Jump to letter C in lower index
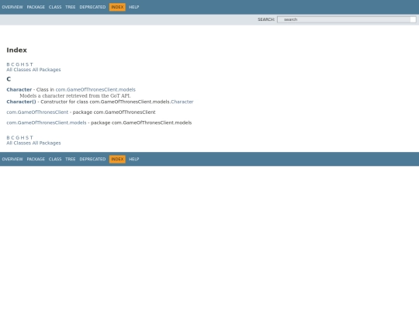The width and height of the screenshot is (419, 314). coord(12,138)
